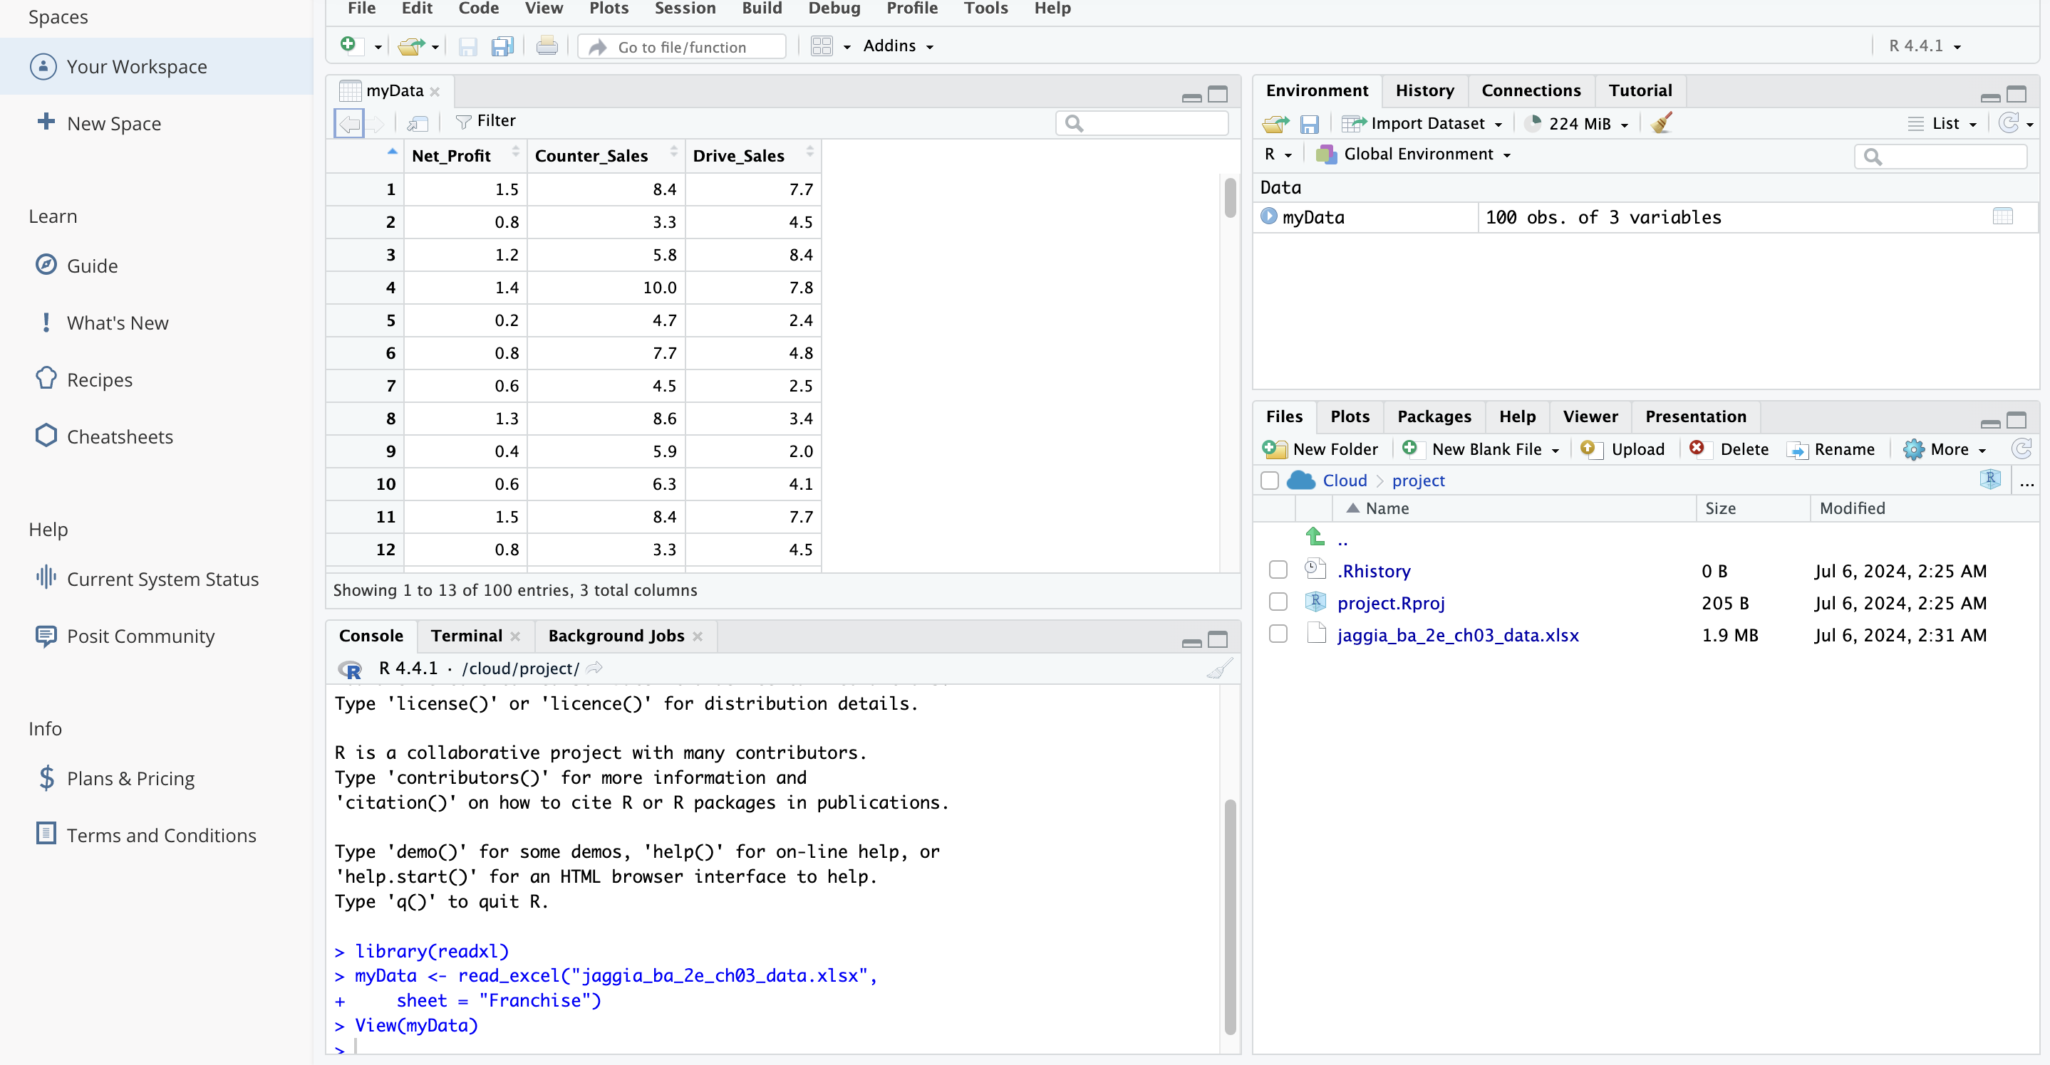Click the show in new window icon

417,122
